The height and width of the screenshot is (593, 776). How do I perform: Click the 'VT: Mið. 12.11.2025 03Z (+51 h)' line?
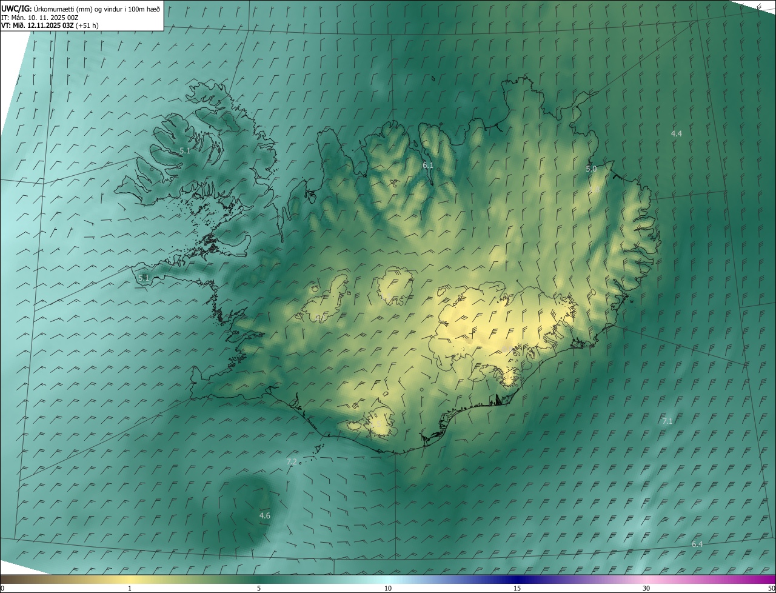tap(50, 25)
